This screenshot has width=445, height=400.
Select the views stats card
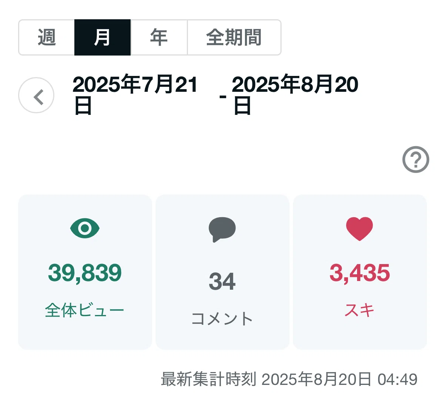[85, 272]
